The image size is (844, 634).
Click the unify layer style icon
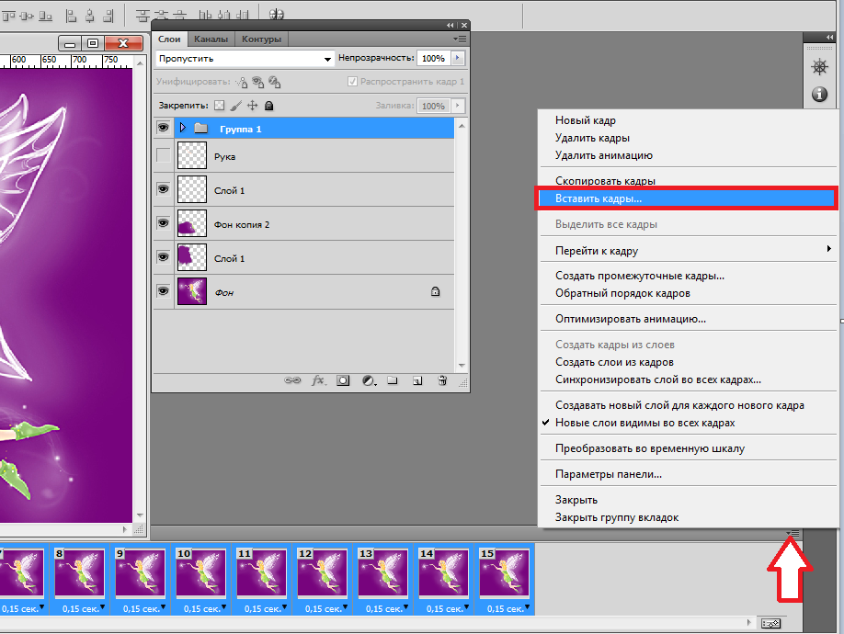pos(275,82)
